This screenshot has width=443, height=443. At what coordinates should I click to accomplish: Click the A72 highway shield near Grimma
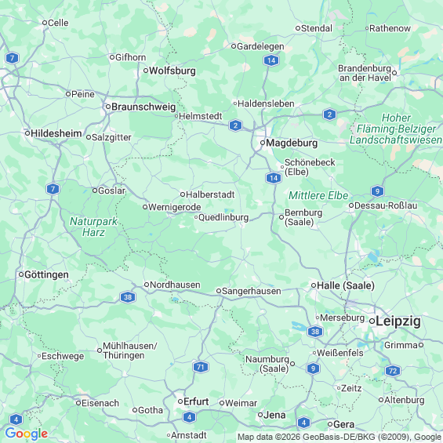[393, 370]
